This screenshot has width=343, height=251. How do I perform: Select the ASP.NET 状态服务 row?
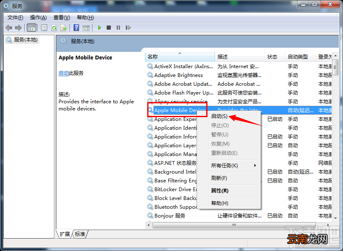[239, 163]
